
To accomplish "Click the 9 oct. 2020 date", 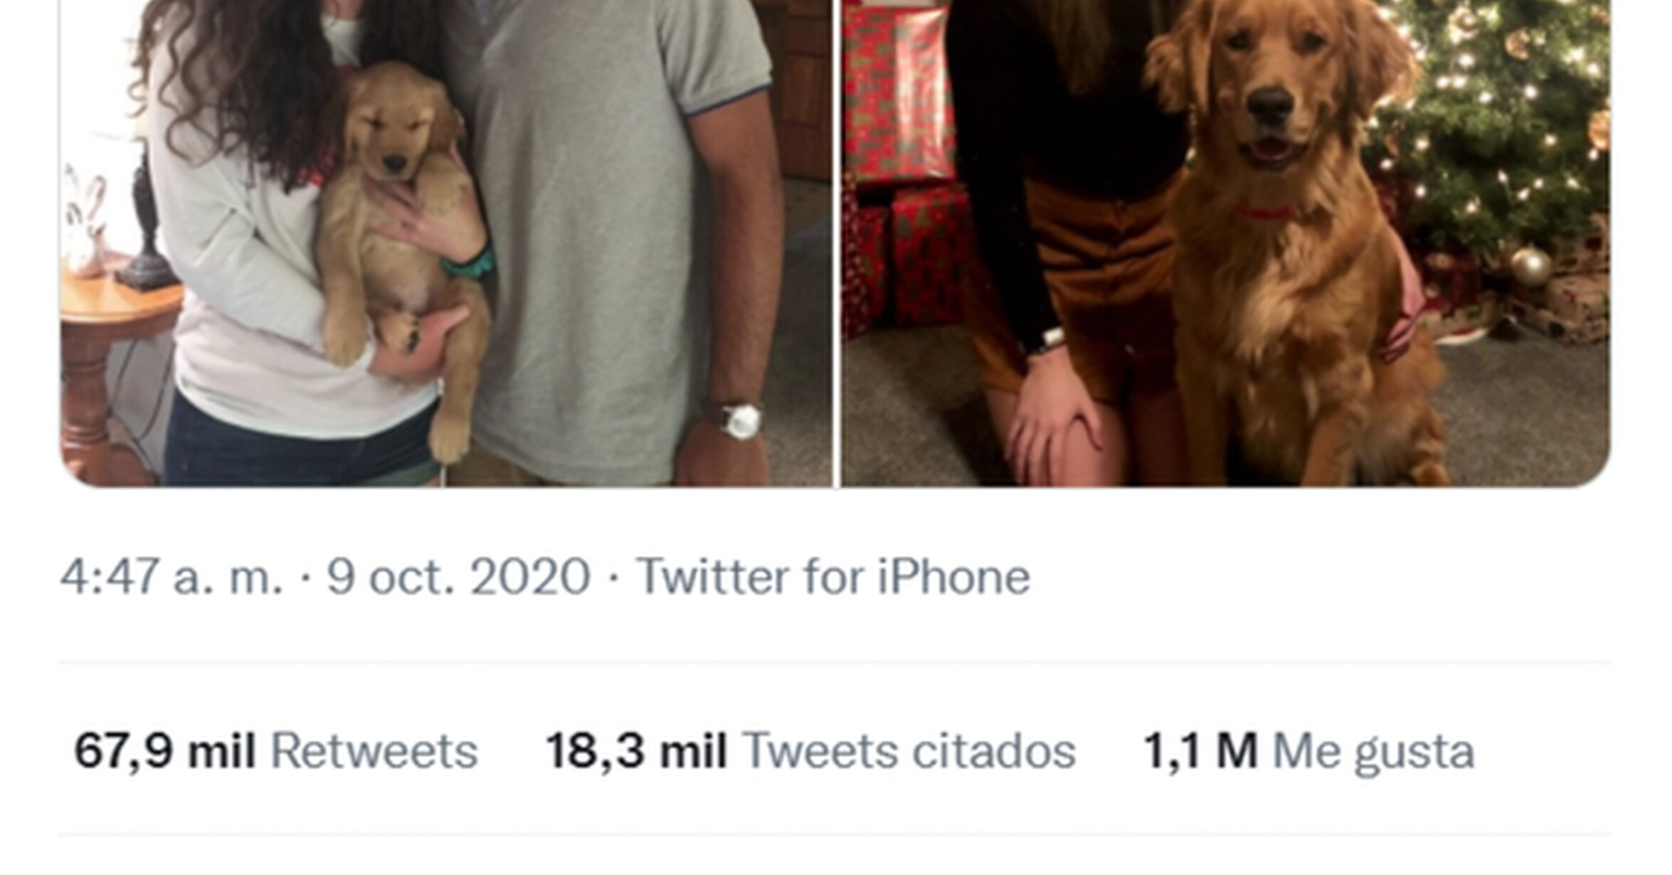I will pos(458,576).
